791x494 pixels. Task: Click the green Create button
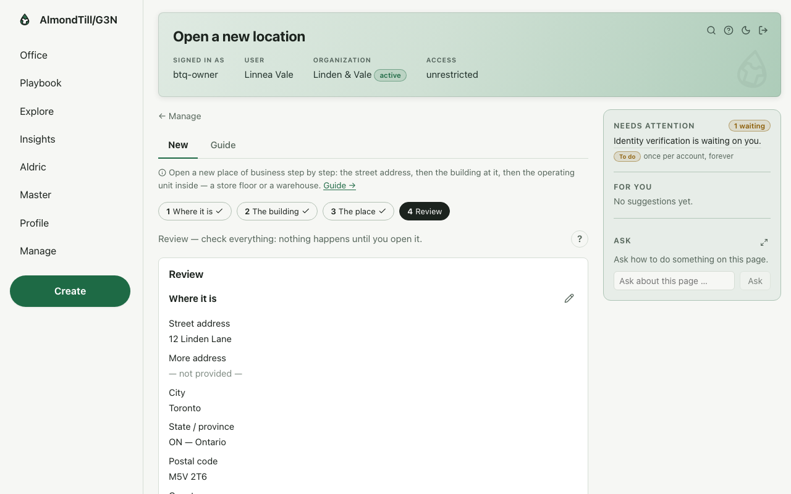[x=70, y=291]
